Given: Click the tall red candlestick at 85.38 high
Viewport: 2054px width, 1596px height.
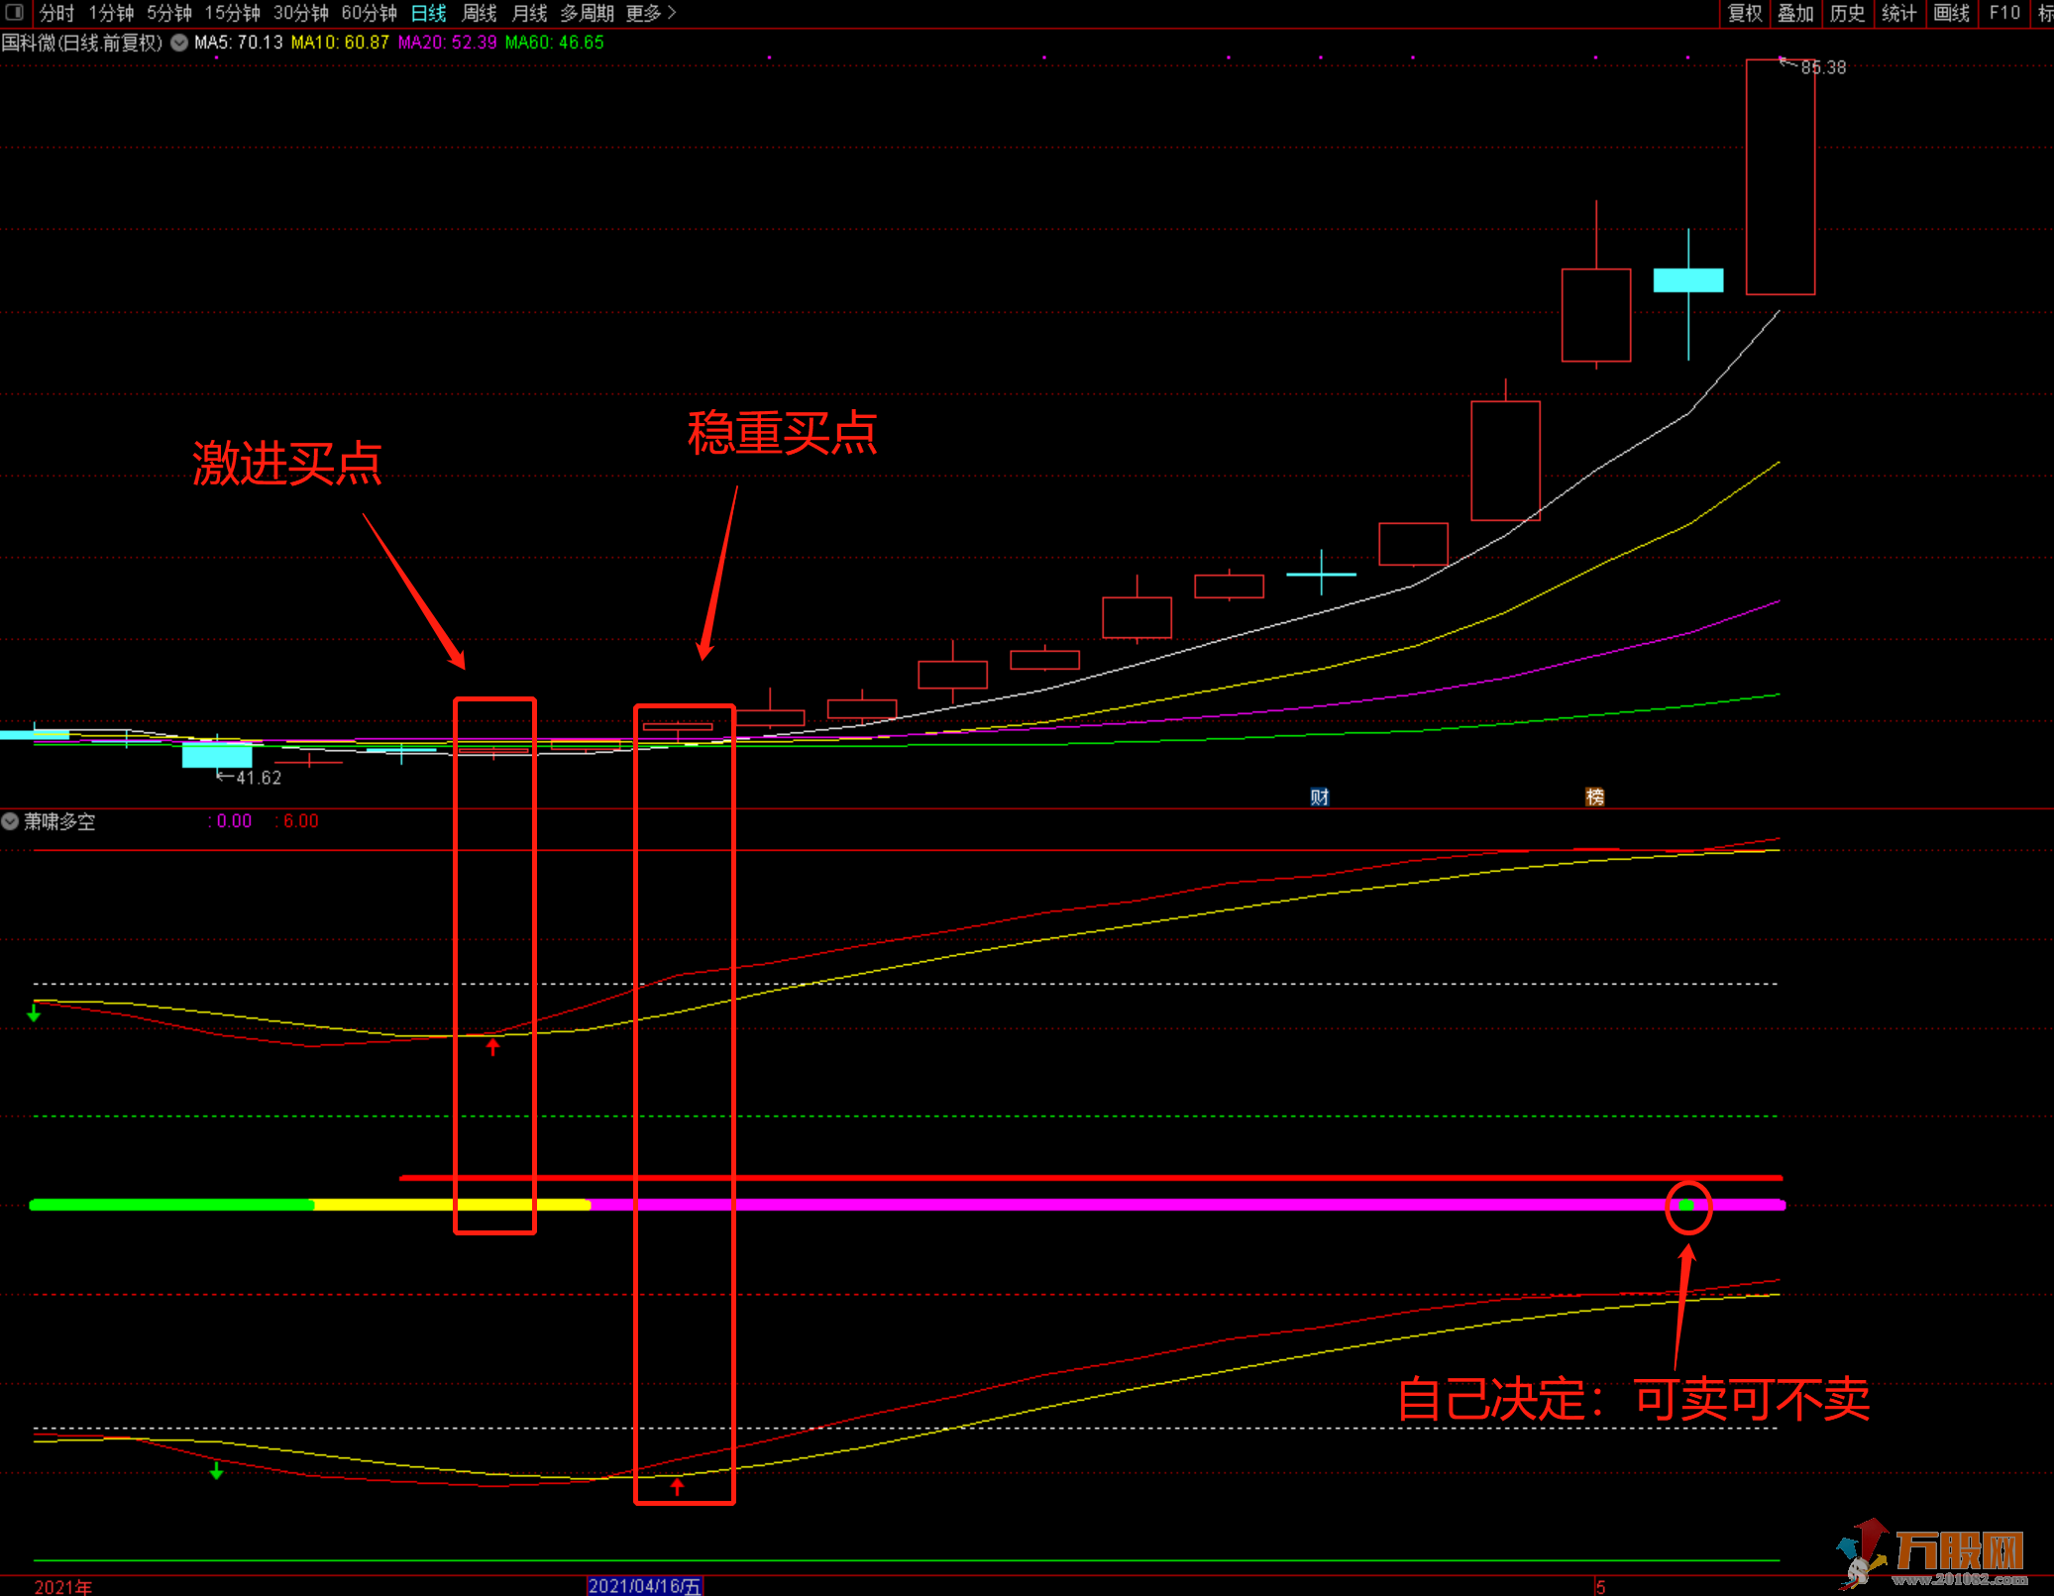Looking at the screenshot, I should tap(1780, 178).
